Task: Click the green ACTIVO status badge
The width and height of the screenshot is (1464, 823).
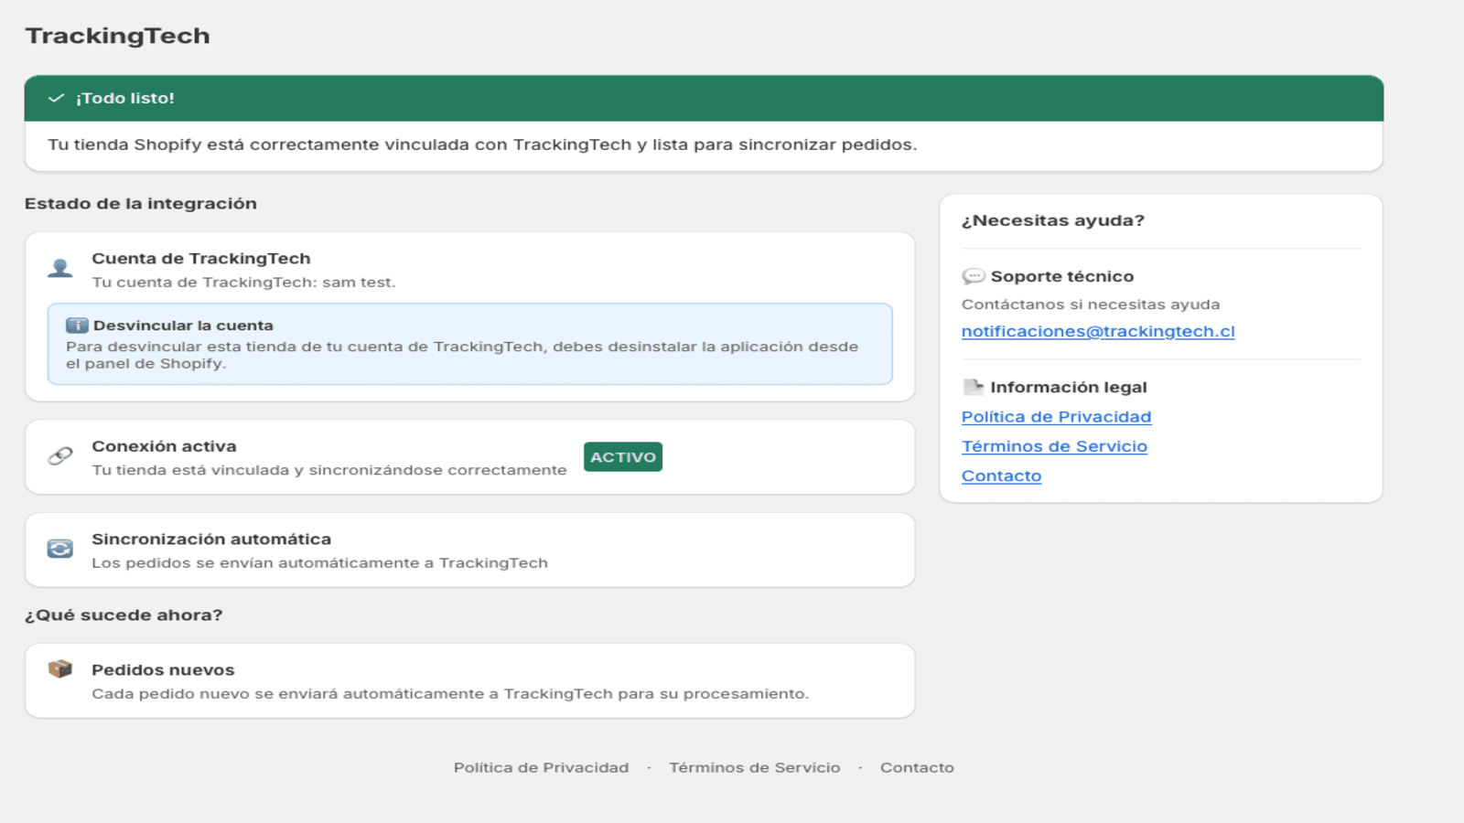Action: (x=623, y=457)
